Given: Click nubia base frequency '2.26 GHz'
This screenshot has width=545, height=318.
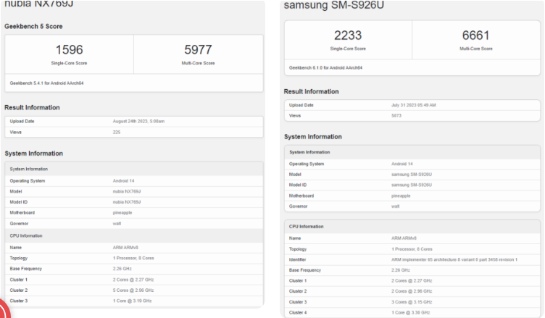Looking at the screenshot, I should pyautogui.click(x=122, y=269).
